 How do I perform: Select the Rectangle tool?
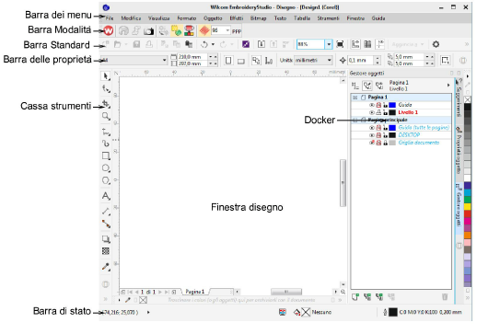coord(106,155)
